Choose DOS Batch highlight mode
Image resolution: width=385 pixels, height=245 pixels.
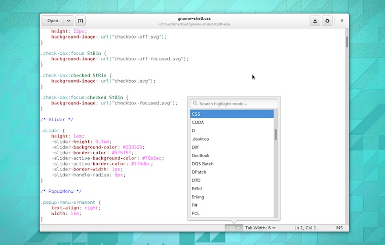point(232,164)
